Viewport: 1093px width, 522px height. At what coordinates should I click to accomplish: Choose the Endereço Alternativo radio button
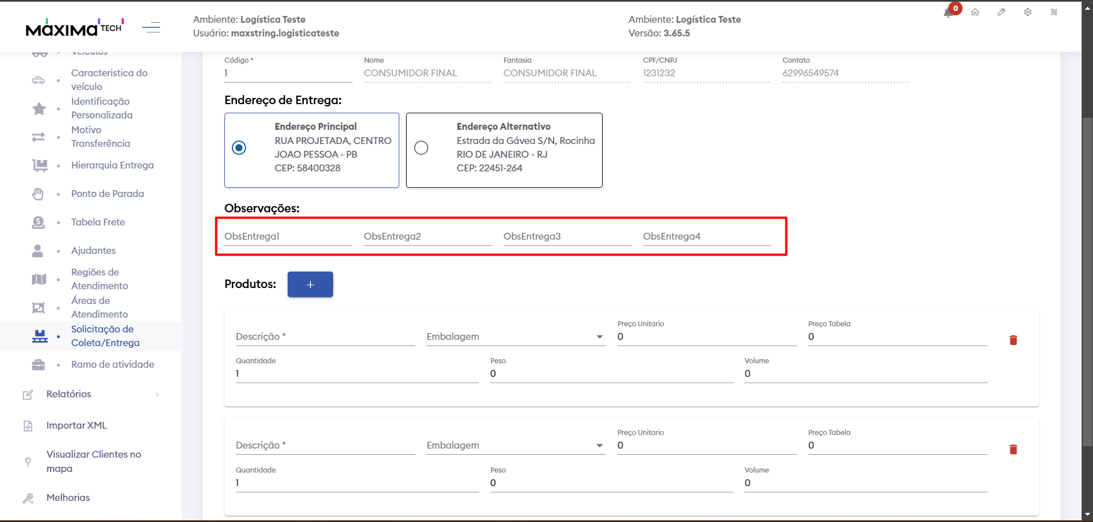[421, 148]
